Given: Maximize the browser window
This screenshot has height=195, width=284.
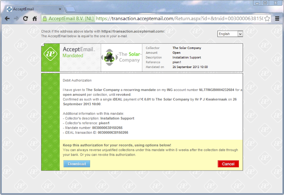Looking at the screenshot, I should coord(265,3).
